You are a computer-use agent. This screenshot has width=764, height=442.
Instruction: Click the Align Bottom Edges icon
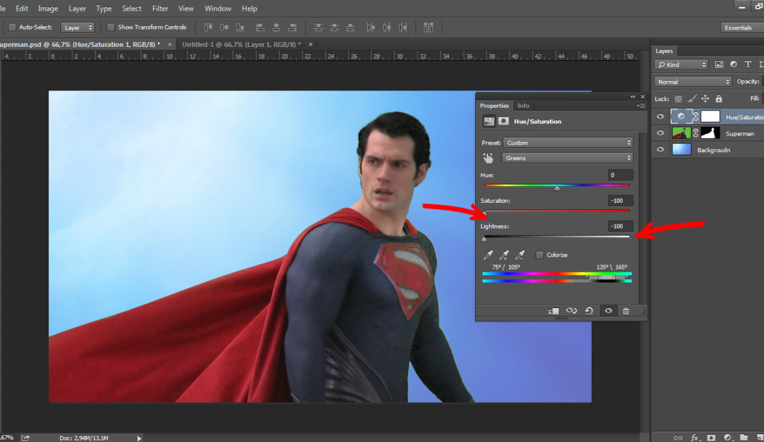click(x=240, y=27)
